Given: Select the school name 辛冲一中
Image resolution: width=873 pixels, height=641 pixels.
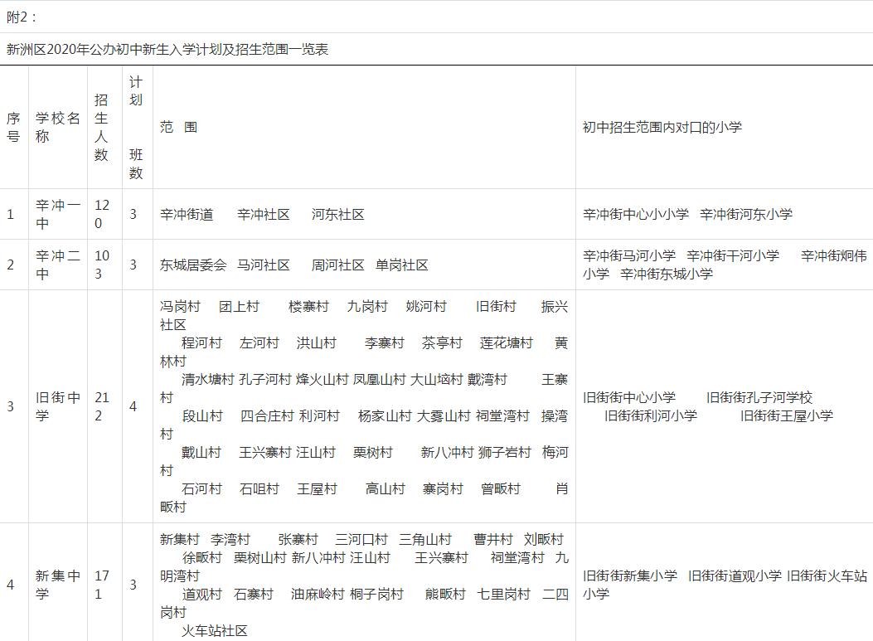Looking at the screenshot, I should (56, 214).
